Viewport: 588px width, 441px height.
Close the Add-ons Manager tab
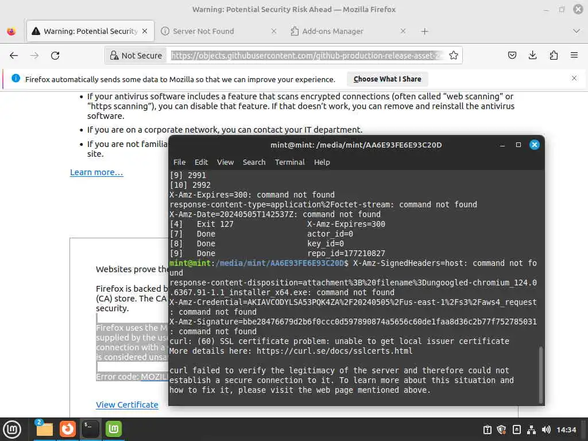click(x=403, y=31)
